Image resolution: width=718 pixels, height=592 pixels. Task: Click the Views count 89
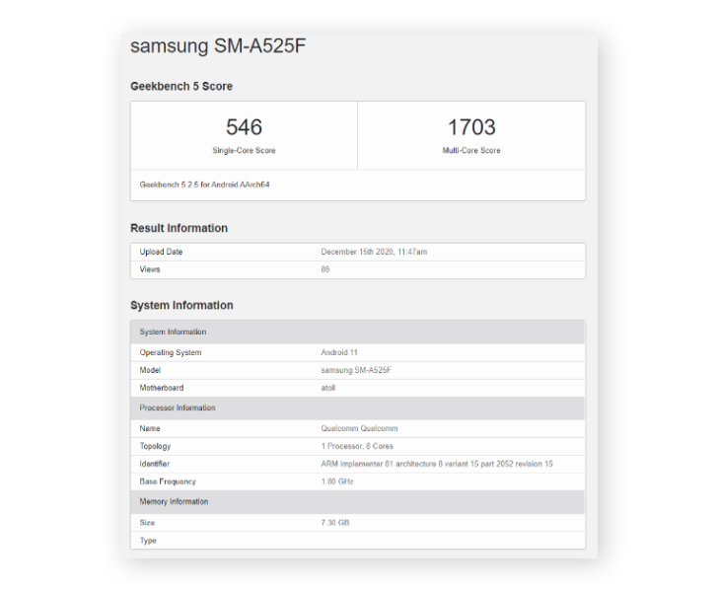[x=325, y=269]
